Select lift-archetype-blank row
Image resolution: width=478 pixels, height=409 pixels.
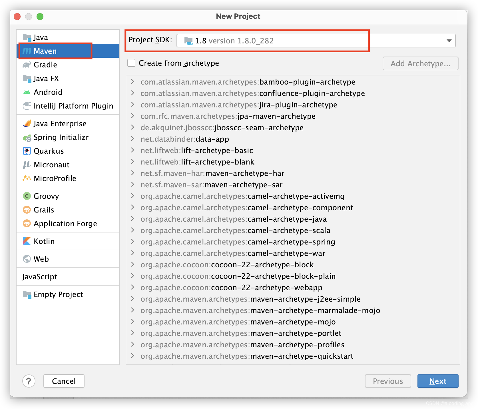coord(293,162)
